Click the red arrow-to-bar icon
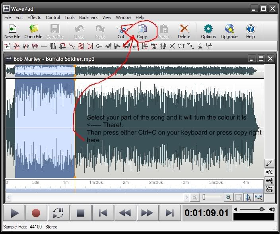280x234 pixels. click(90, 46)
